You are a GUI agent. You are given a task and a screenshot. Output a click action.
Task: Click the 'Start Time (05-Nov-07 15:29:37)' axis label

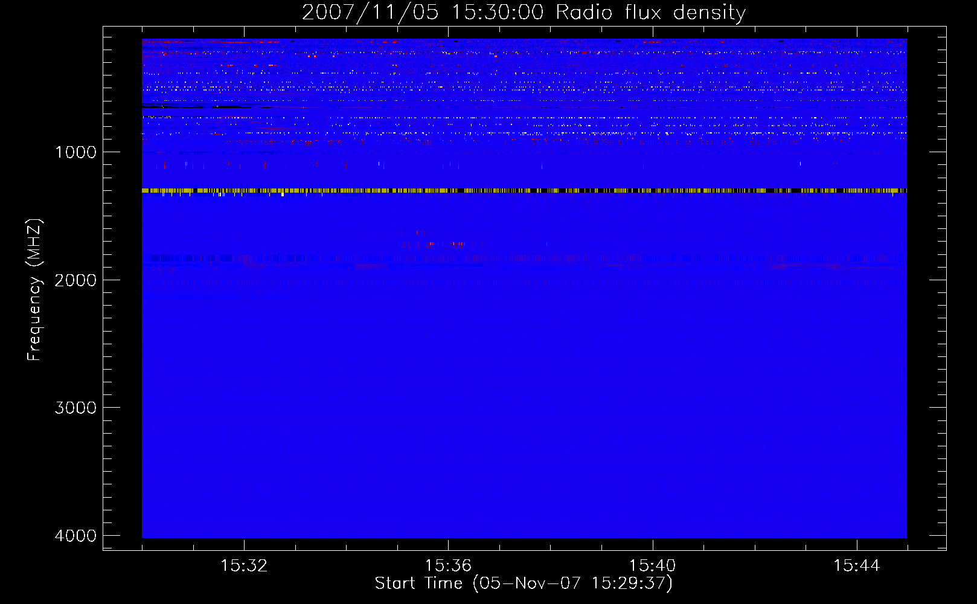point(524,583)
